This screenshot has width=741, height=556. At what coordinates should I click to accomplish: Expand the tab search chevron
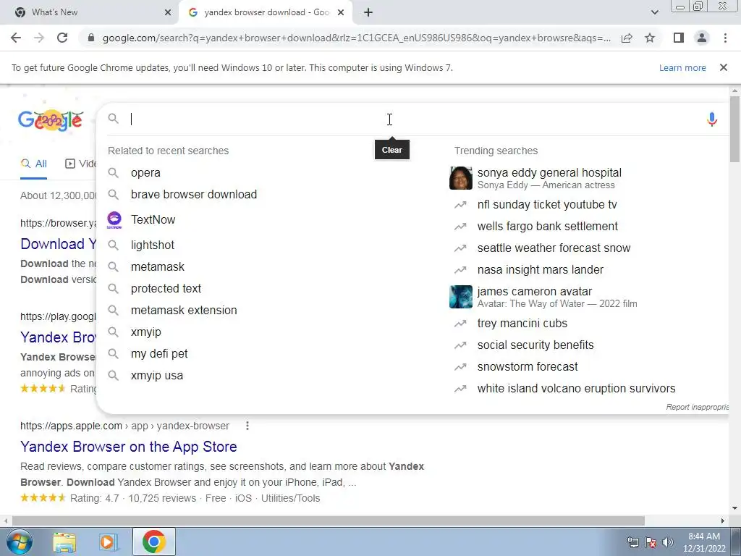pyautogui.click(x=654, y=12)
